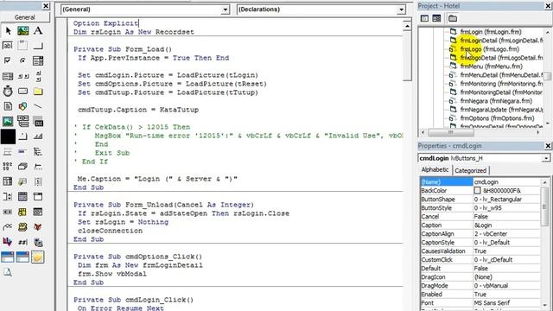Click the closeConnection code line
This screenshot has width=553, height=311.
click(x=110, y=231)
